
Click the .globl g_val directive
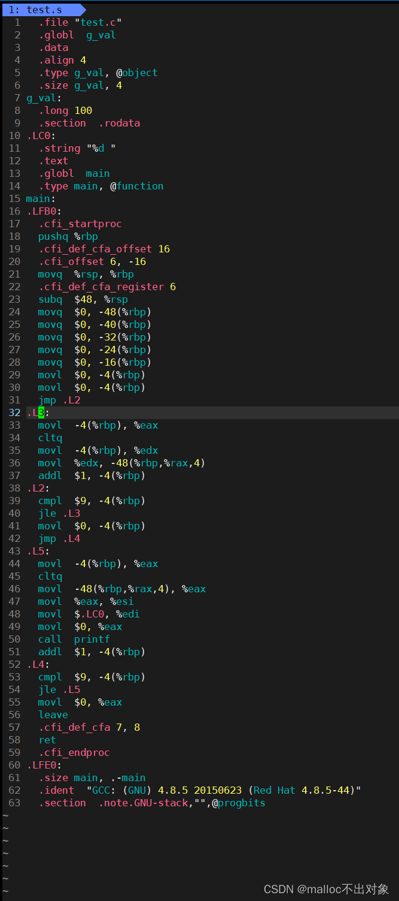click(x=77, y=35)
